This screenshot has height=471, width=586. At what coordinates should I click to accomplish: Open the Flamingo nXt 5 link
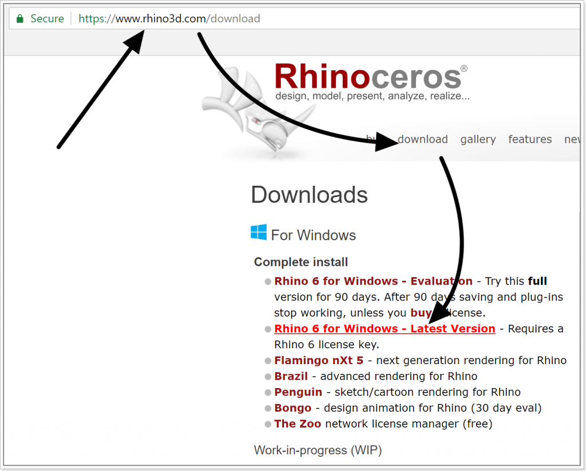319,361
